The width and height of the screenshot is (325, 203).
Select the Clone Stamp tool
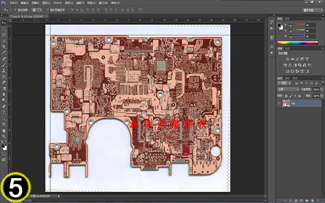[x=4, y=70]
